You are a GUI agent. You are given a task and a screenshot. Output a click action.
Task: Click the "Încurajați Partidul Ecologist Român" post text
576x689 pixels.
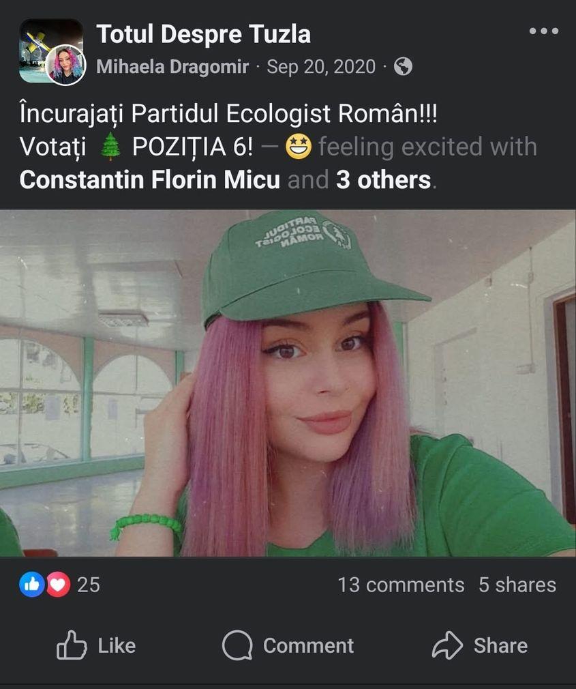228,114
